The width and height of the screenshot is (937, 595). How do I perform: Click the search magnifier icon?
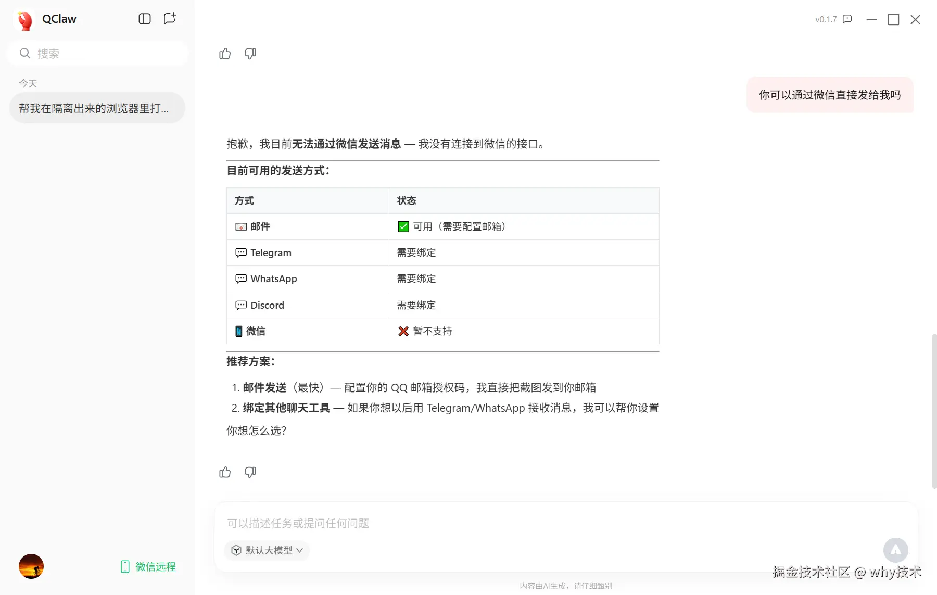pyautogui.click(x=25, y=53)
